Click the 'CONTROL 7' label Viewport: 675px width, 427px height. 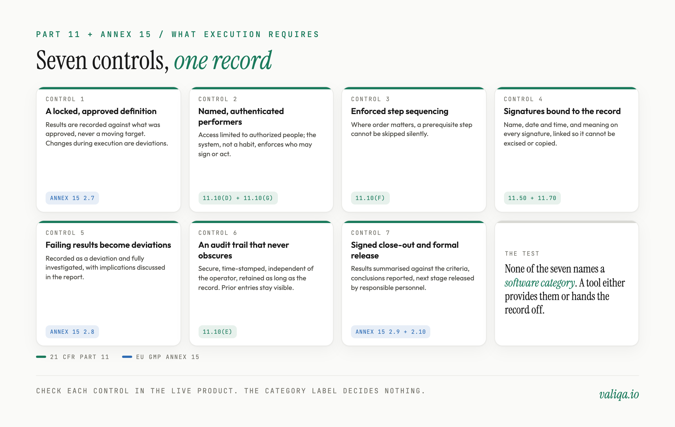[370, 233]
